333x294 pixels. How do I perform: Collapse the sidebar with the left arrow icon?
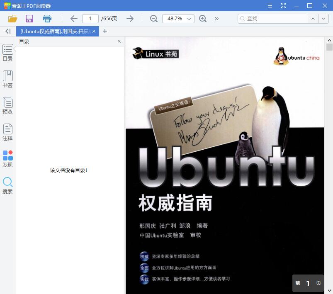click(x=8, y=31)
